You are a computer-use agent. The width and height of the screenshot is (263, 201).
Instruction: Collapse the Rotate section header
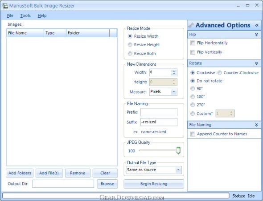pos(256,63)
